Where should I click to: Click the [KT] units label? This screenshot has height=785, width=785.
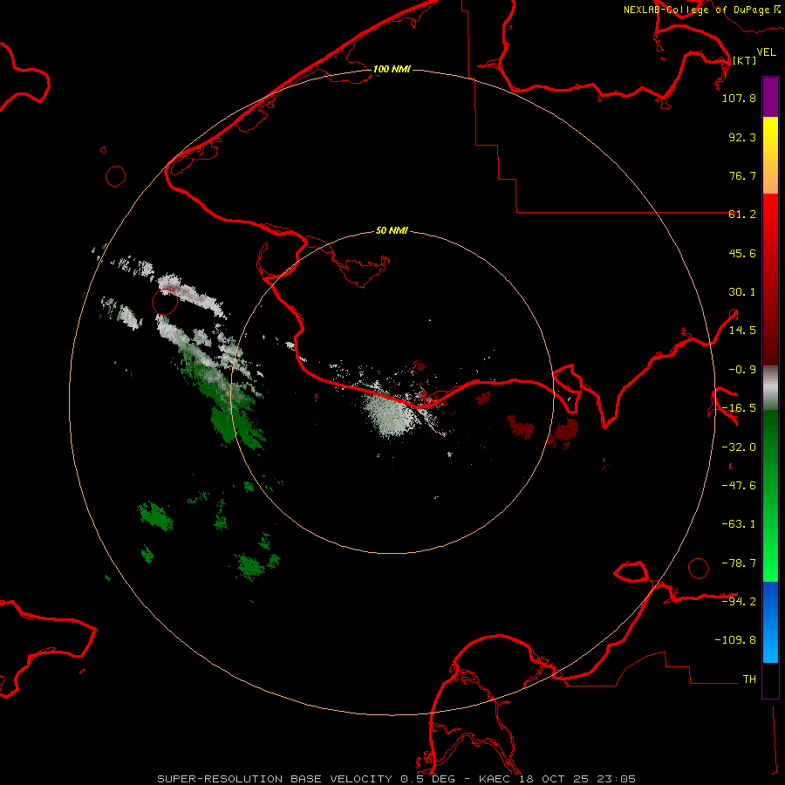coord(745,60)
